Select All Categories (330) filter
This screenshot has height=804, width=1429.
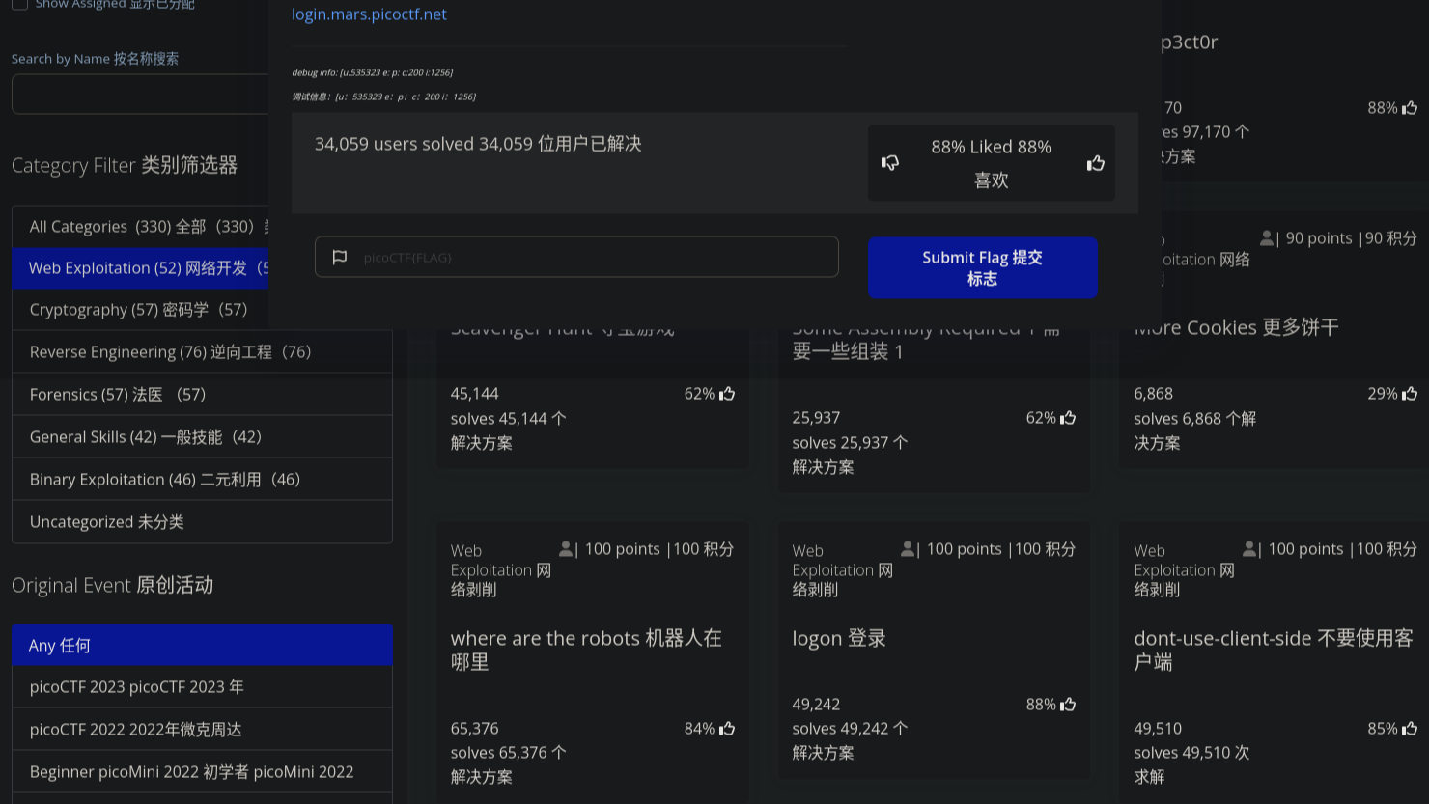(140, 226)
